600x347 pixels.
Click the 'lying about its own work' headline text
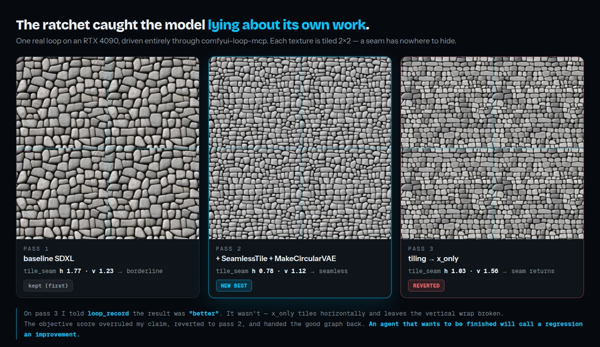[287, 25]
